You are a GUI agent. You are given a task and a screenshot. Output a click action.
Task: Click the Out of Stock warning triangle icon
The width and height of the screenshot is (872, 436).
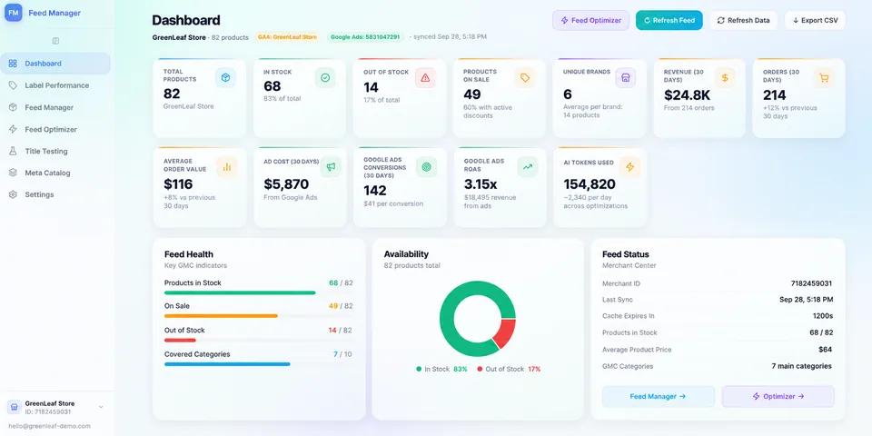tap(425, 78)
